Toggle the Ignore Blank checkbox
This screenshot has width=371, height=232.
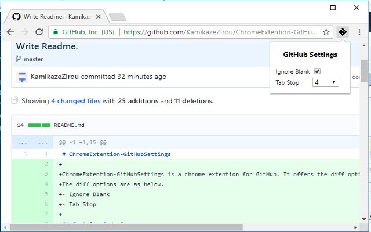point(317,71)
